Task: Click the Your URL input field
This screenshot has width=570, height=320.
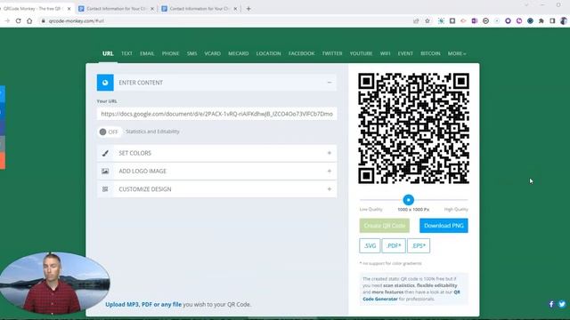Action: [x=216, y=114]
